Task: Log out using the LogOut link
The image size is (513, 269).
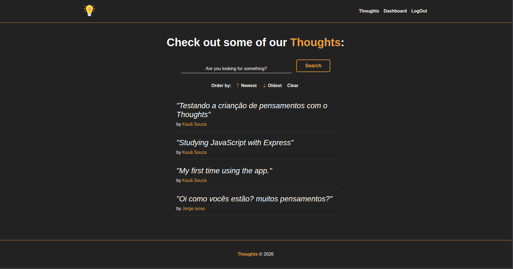Action: coord(419,11)
